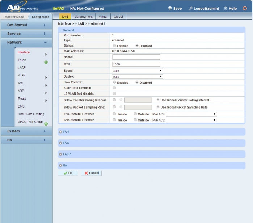Switch to the Management tab
The height and width of the screenshot is (223, 253).
point(83,17)
